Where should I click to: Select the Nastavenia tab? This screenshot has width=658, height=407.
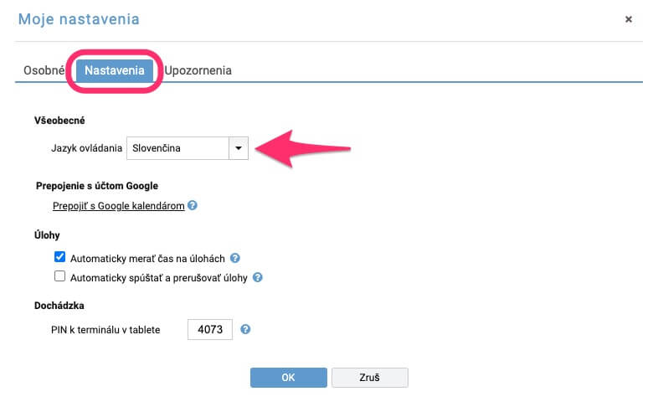pyautogui.click(x=114, y=70)
